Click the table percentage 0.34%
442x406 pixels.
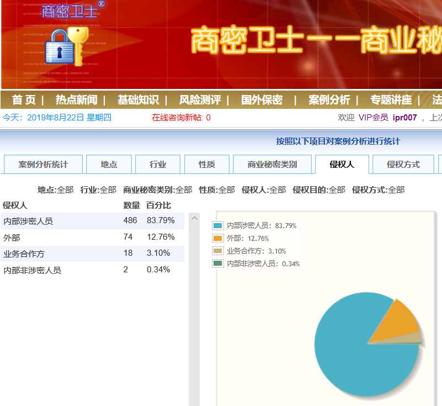[x=158, y=270]
